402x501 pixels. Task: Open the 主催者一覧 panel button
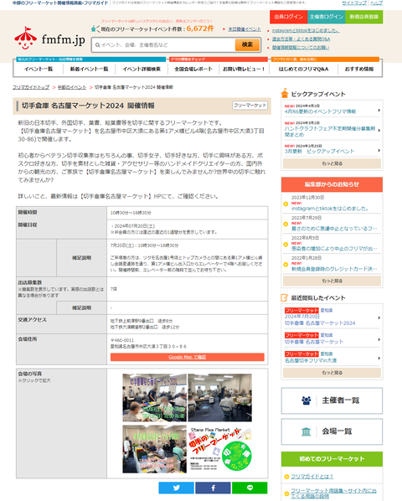tap(332, 400)
